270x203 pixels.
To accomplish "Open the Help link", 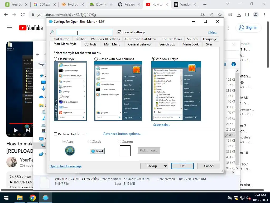I will coord(213,32).
